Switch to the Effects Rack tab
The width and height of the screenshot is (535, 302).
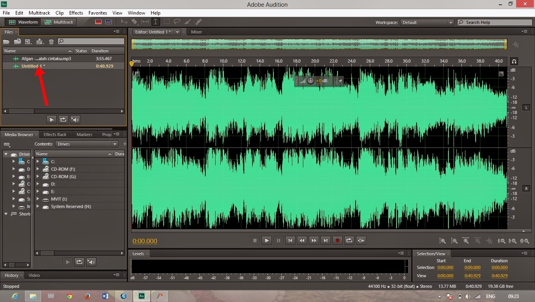coord(55,134)
